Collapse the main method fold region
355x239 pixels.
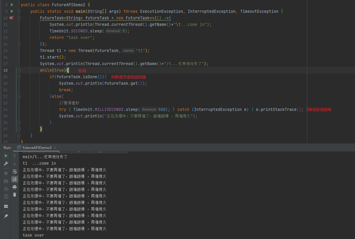pos(18,11)
